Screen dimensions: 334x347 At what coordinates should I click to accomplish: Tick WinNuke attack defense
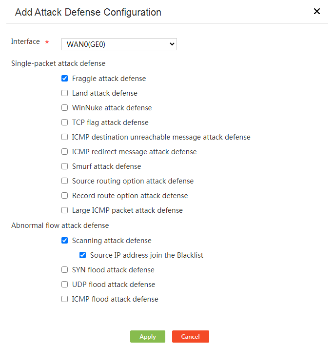point(64,108)
